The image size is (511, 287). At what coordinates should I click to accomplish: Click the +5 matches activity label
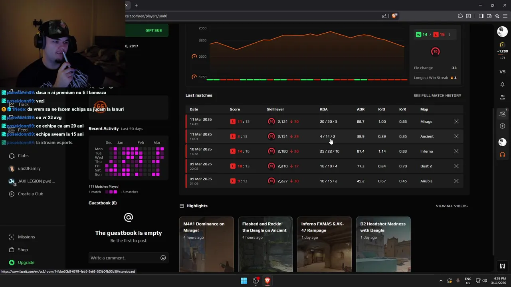(x=129, y=192)
